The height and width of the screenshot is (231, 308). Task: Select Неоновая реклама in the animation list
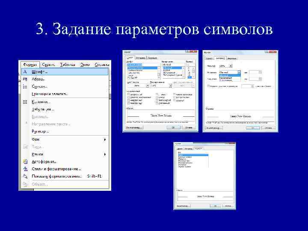pos(185,163)
